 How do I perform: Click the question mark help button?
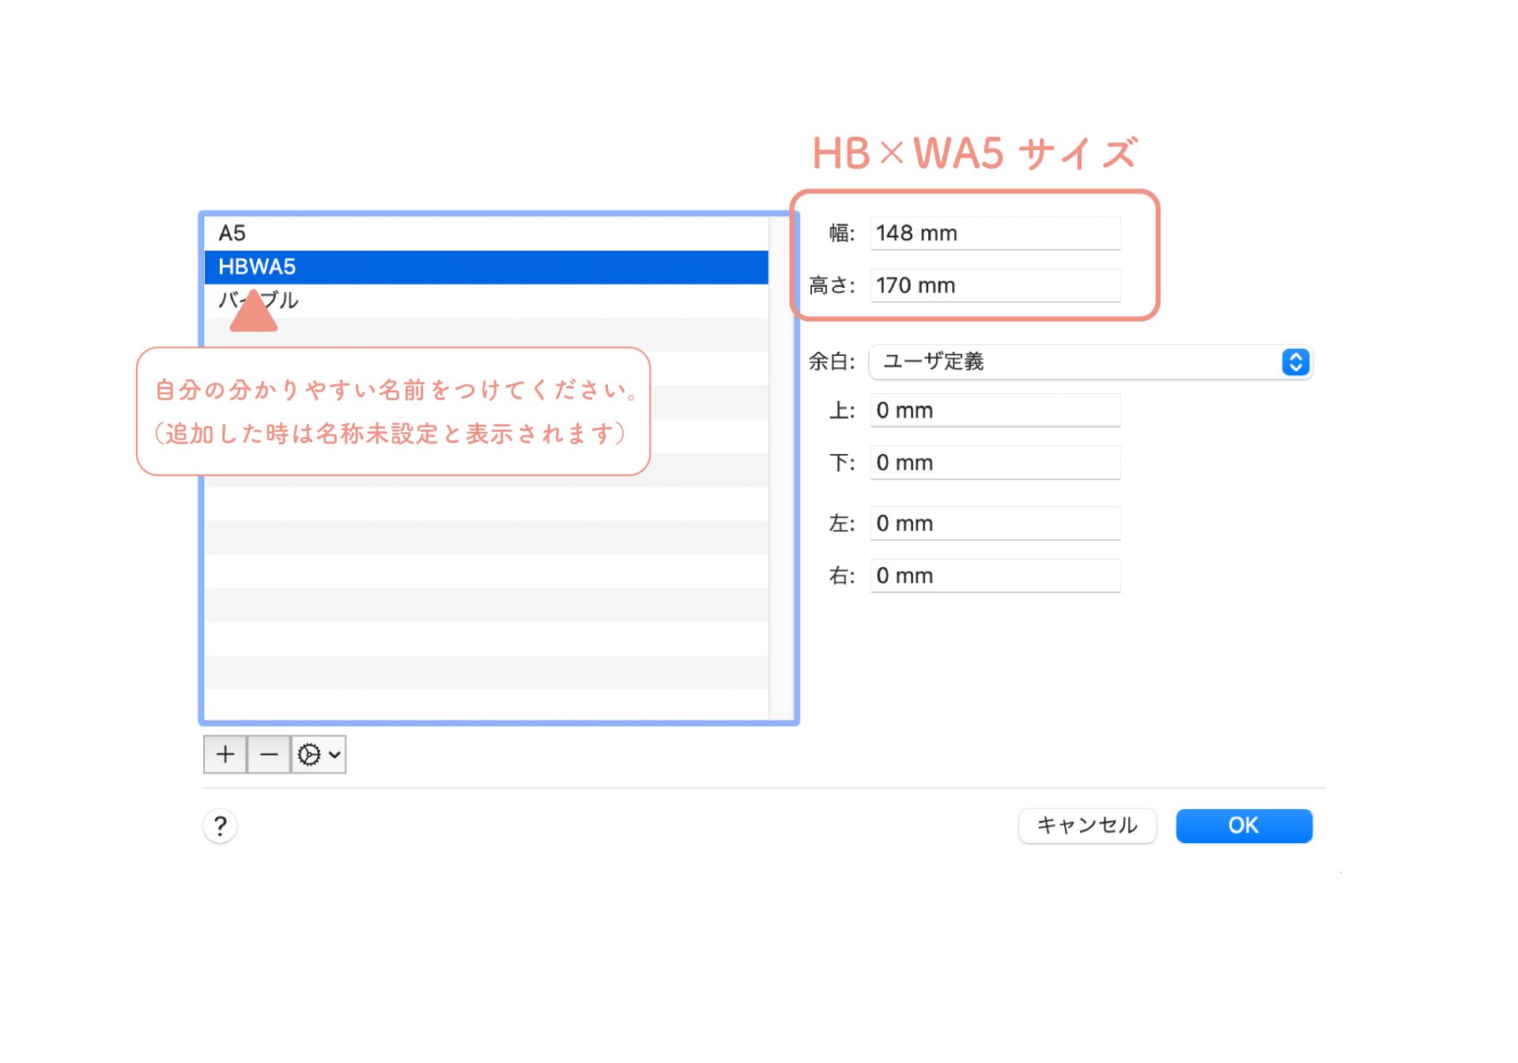coord(221,827)
